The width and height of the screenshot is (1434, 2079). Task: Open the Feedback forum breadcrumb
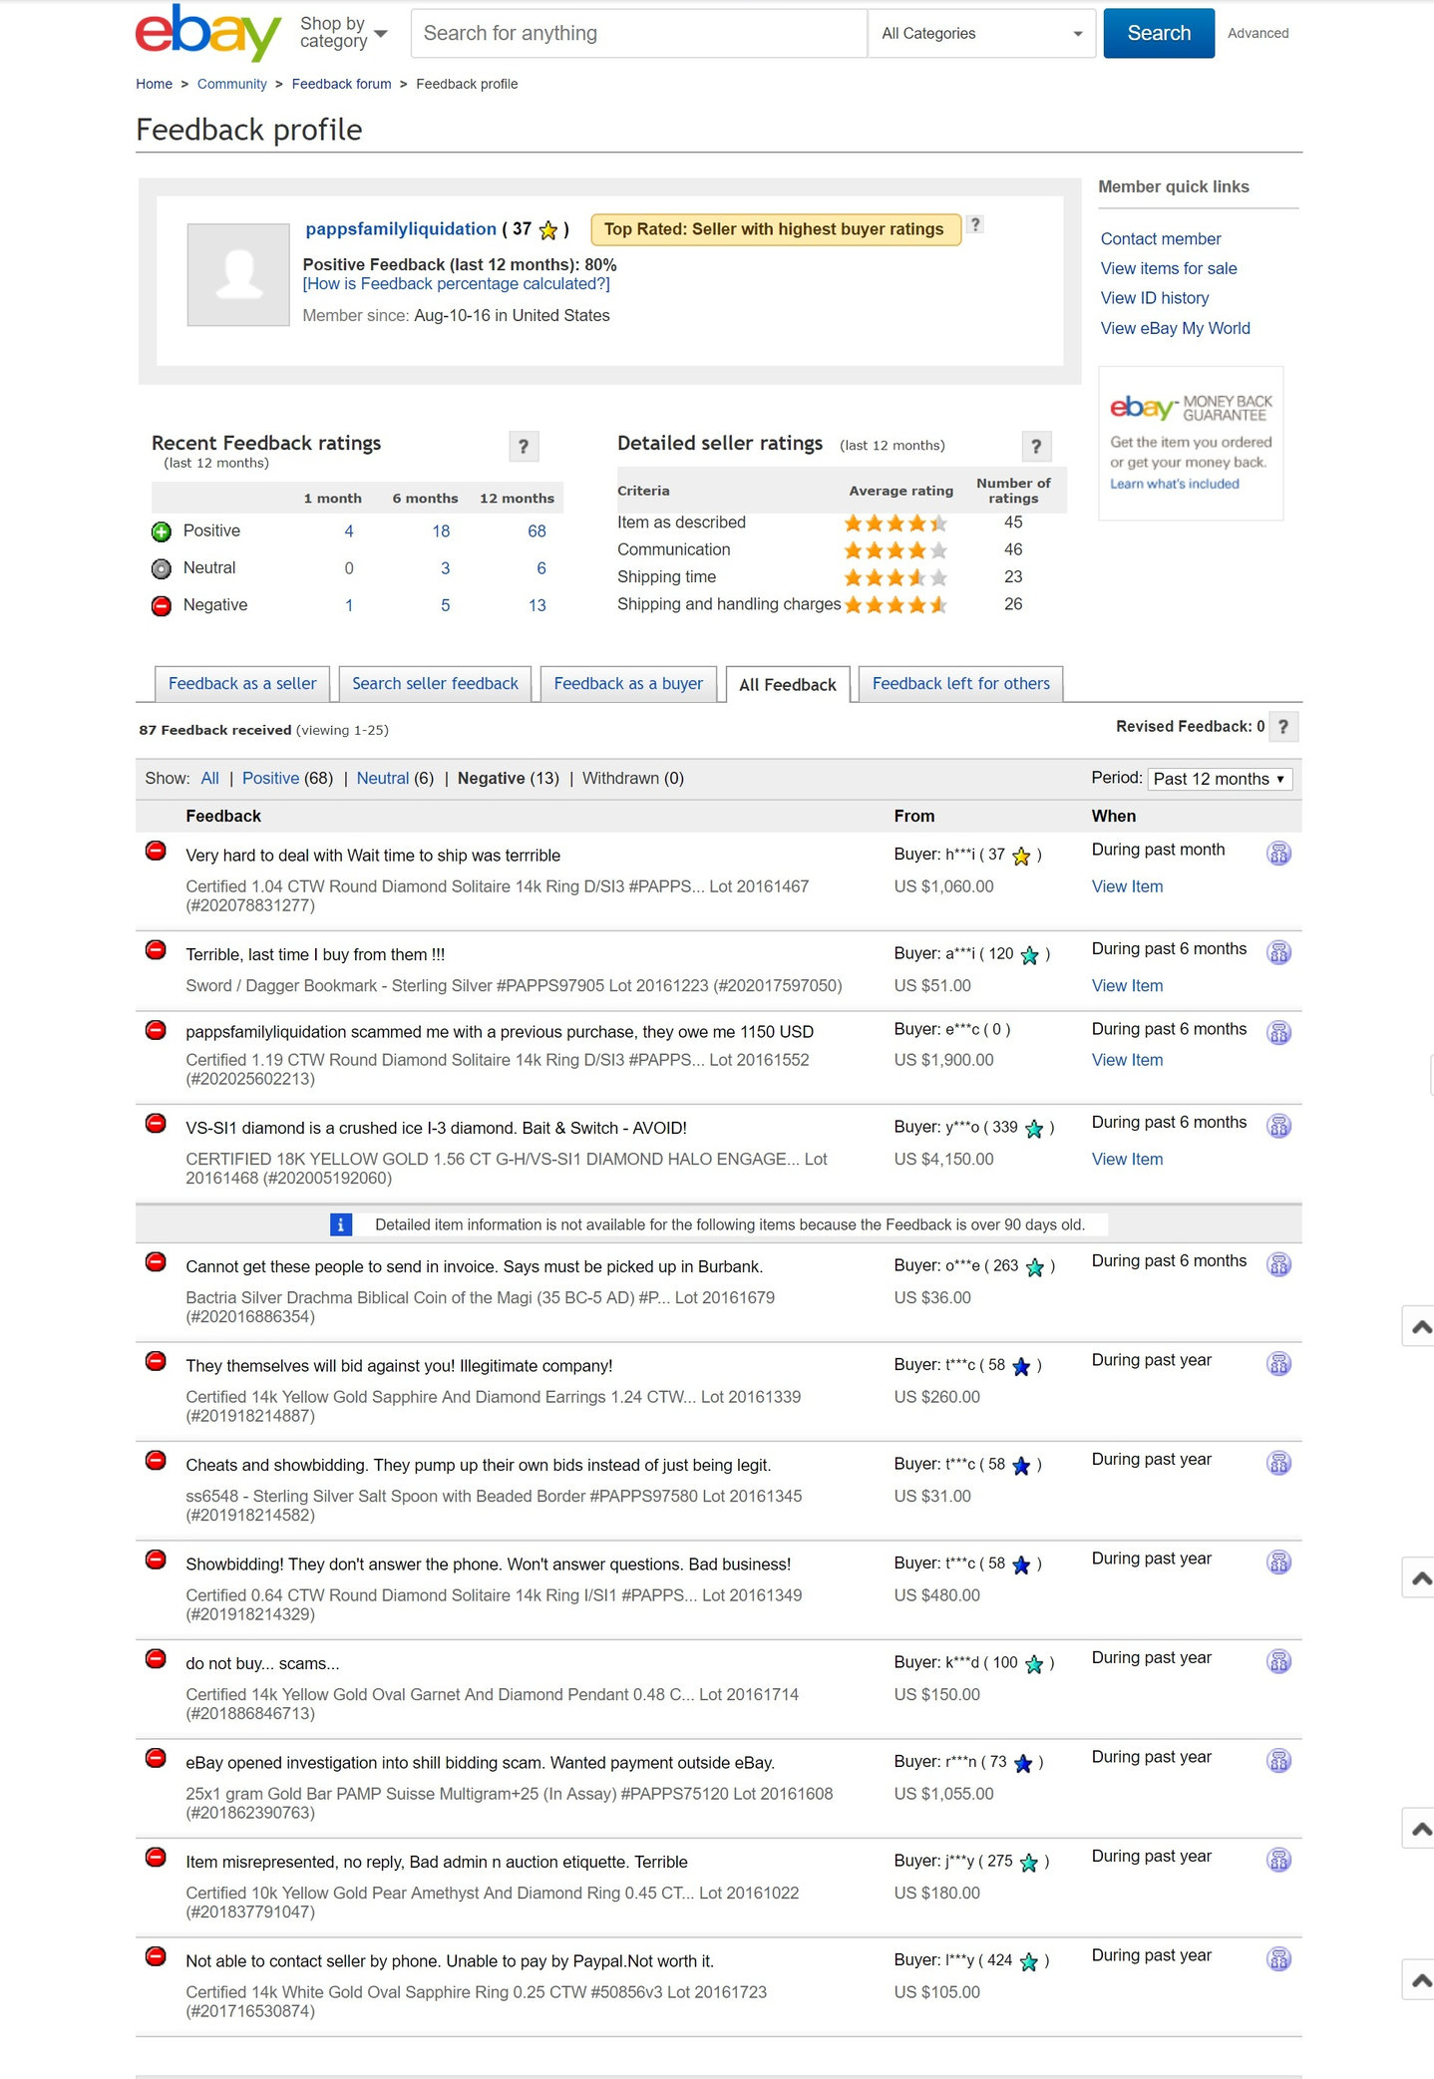tap(341, 84)
